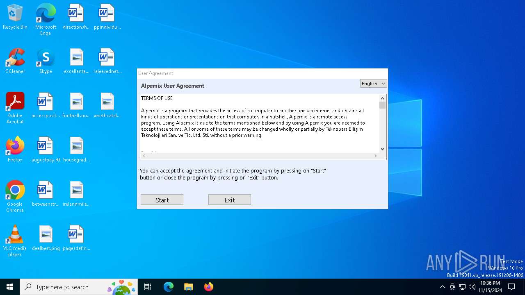Launch Firefox from the taskbar
This screenshot has height=295, width=525.
tap(209, 287)
